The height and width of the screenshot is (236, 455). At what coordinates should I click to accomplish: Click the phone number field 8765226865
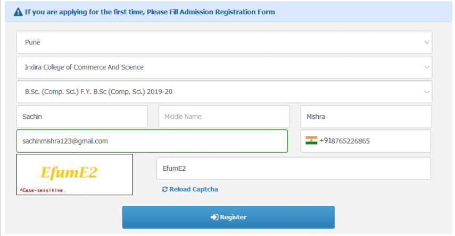click(x=366, y=141)
